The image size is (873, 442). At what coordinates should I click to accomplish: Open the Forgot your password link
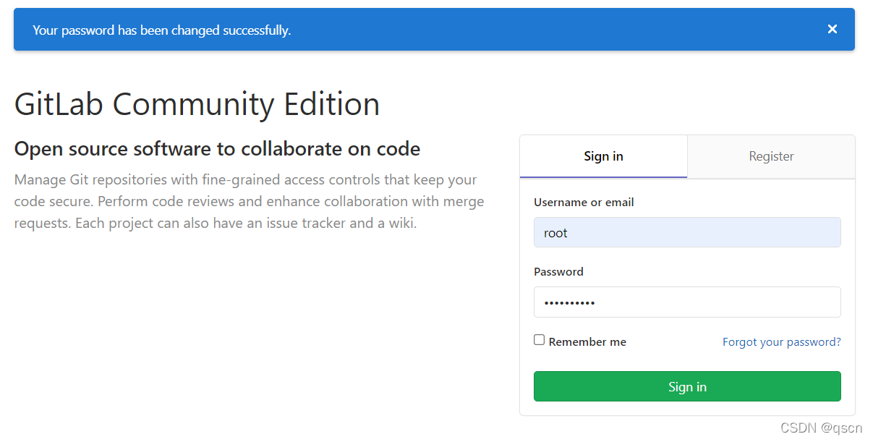click(781, 342)
